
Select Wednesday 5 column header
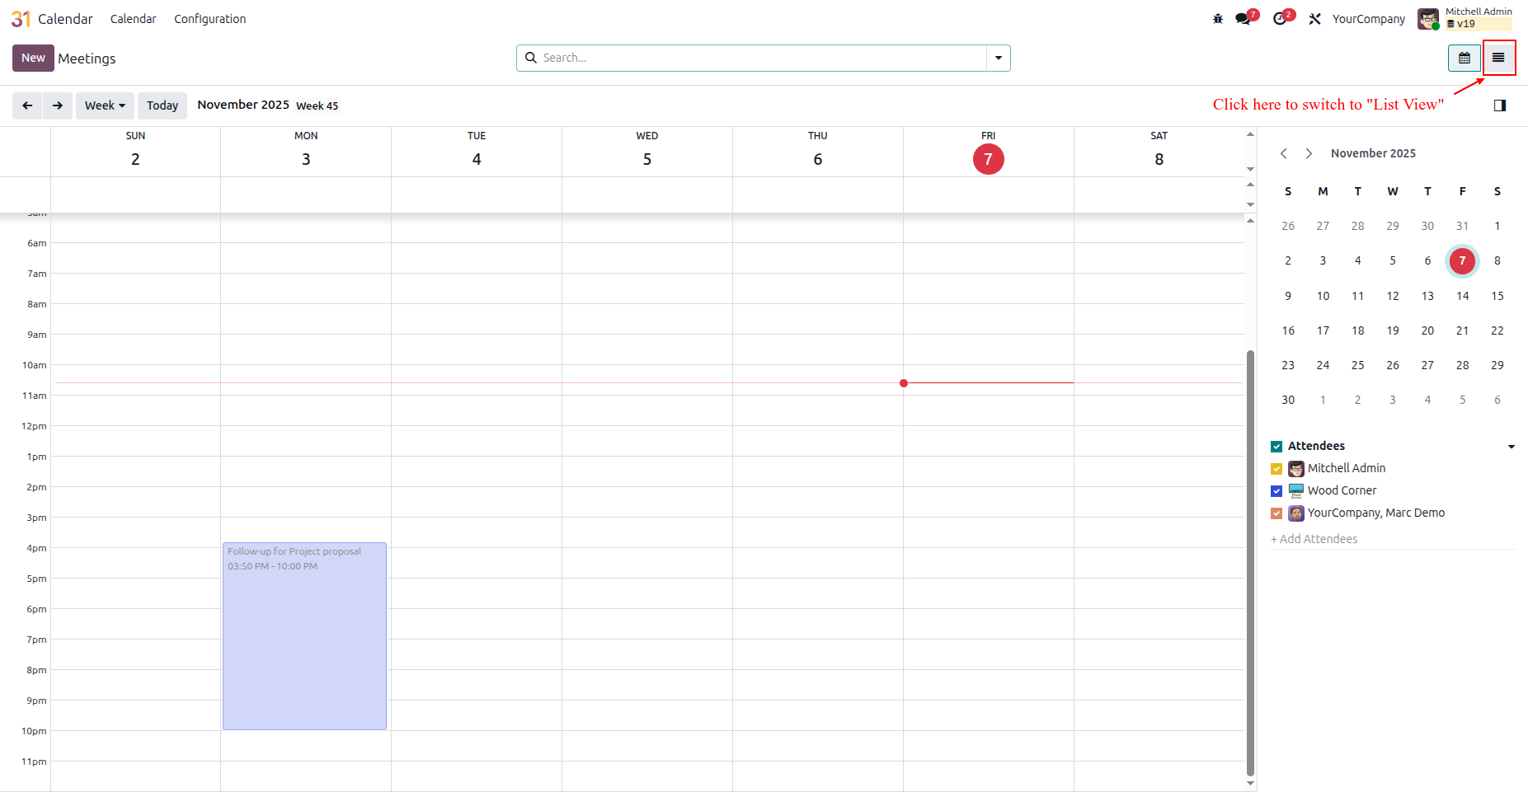coord(647,152)
